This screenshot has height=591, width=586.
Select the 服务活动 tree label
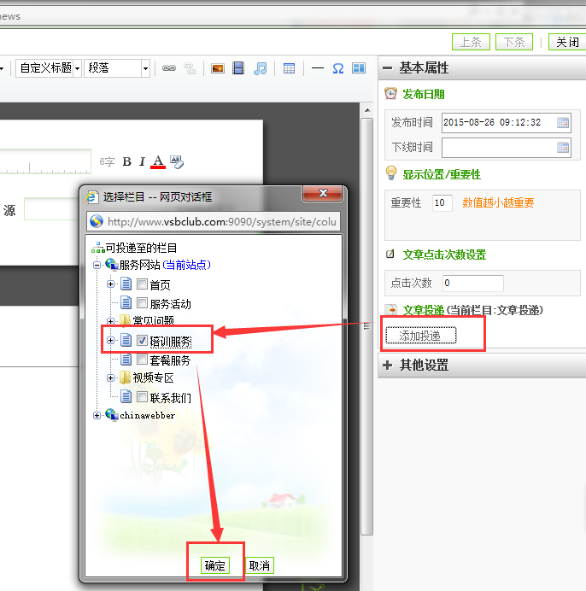tap(171, 304)
